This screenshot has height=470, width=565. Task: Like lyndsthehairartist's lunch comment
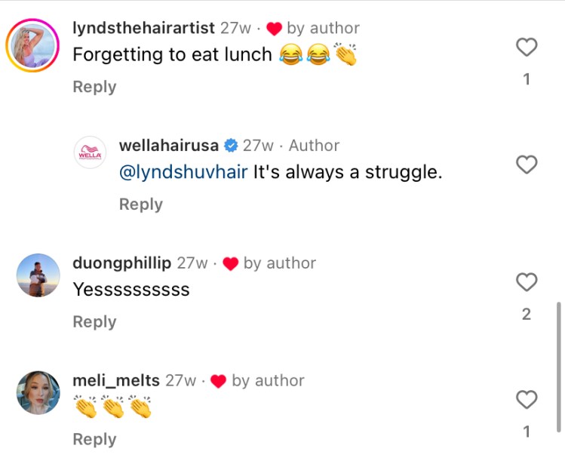(526, 48)
